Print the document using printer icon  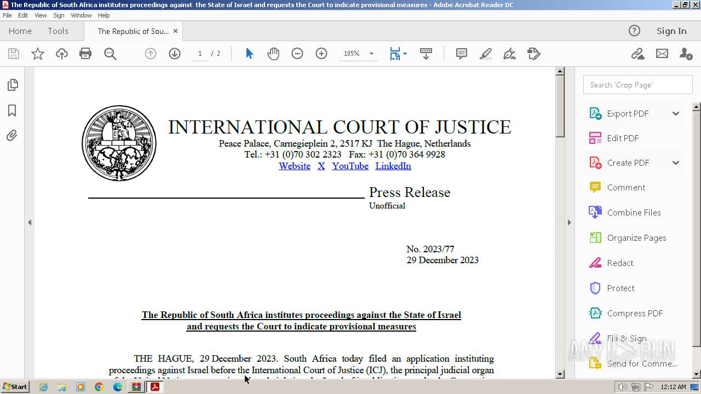point(85,54)
